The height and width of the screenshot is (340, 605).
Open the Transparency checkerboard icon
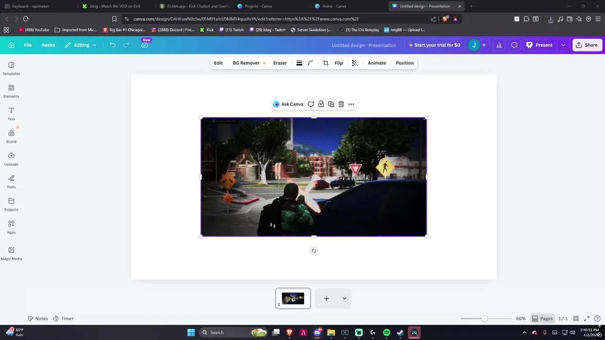click(x=355, y=63)
